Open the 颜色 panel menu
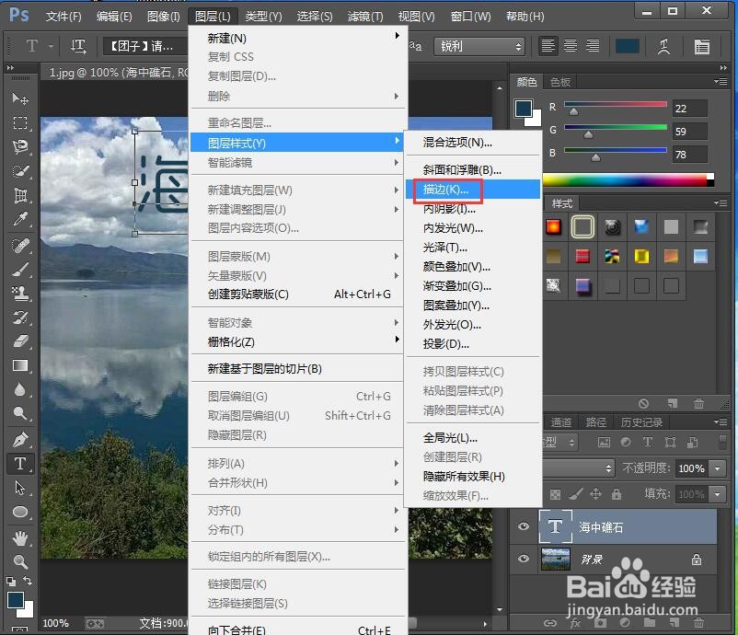The height and width of the screenshot is (635, 738). pos(721,81)
